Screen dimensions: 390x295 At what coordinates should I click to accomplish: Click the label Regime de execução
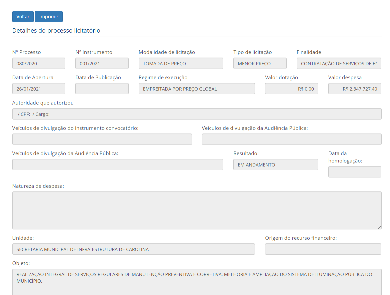click(163, 78)
